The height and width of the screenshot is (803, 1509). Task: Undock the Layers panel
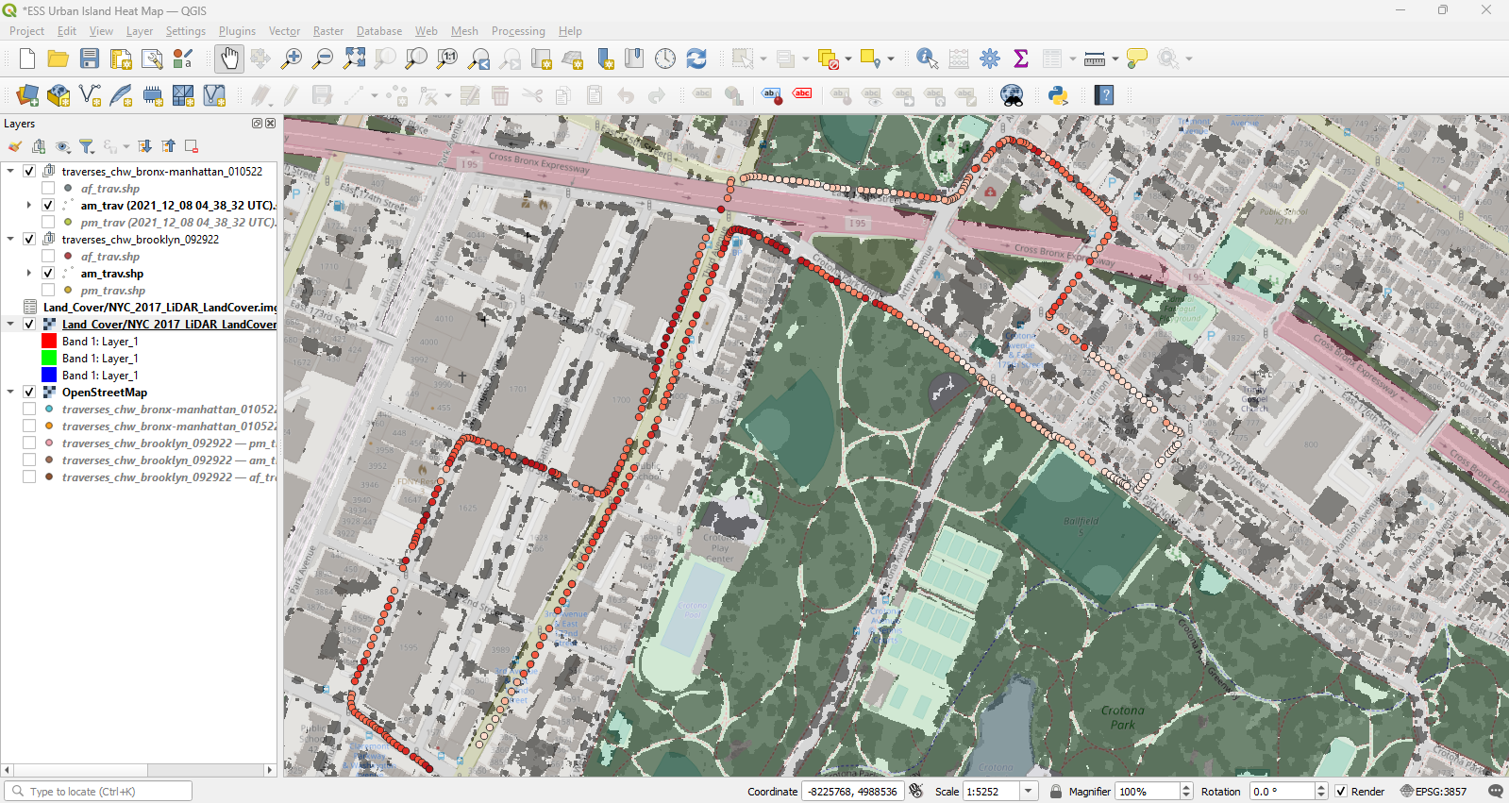coord(257,124)
